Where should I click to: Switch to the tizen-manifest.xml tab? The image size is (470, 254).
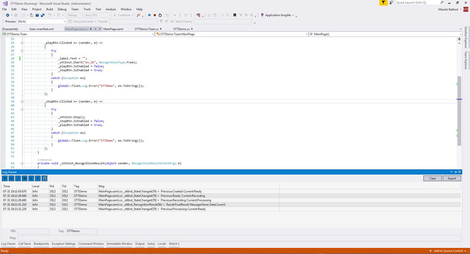click(41, 29)
